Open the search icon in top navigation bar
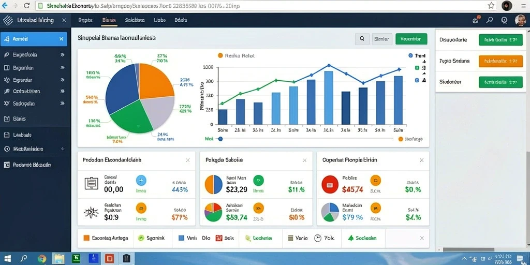 pyautogui.click(x=490, y=20)
